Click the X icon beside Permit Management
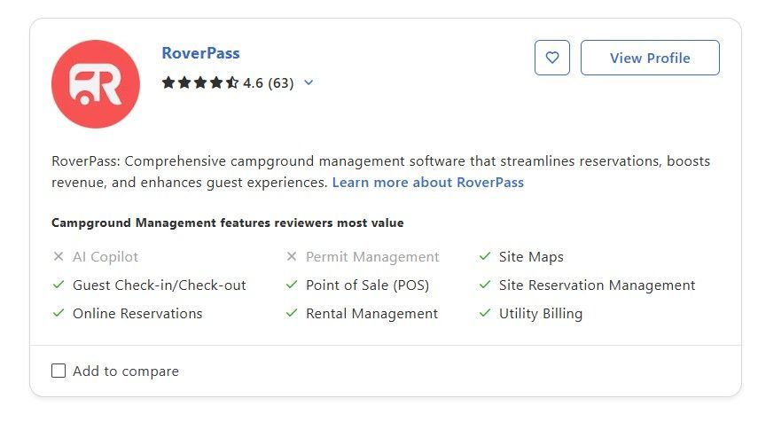Image resolution: width=758 pixels, height=422 pixels. (x=292, y=256)
